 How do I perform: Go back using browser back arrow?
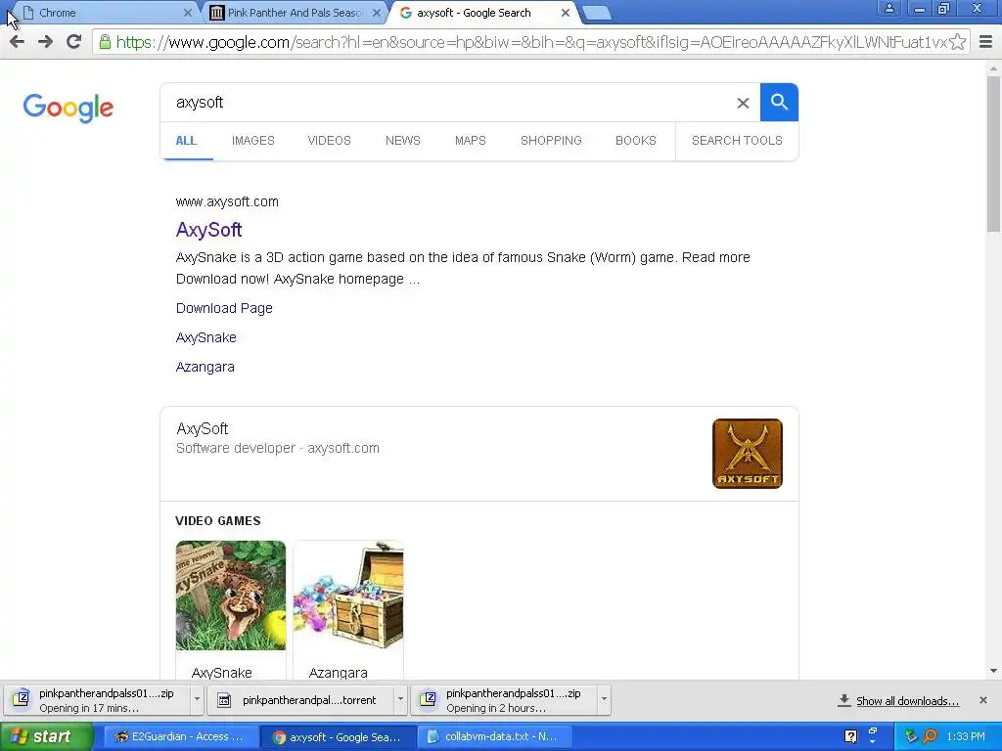[18, 42]
